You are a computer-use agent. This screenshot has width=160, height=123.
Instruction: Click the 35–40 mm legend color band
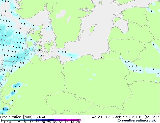(62, 120)
